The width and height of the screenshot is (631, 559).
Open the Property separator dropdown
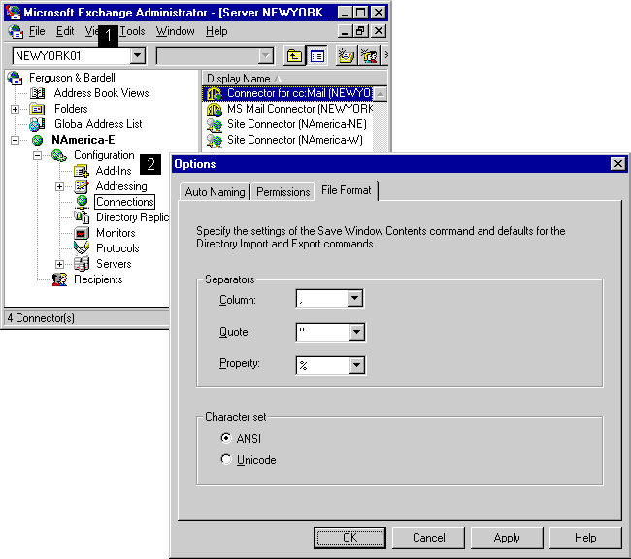[356, 366]
